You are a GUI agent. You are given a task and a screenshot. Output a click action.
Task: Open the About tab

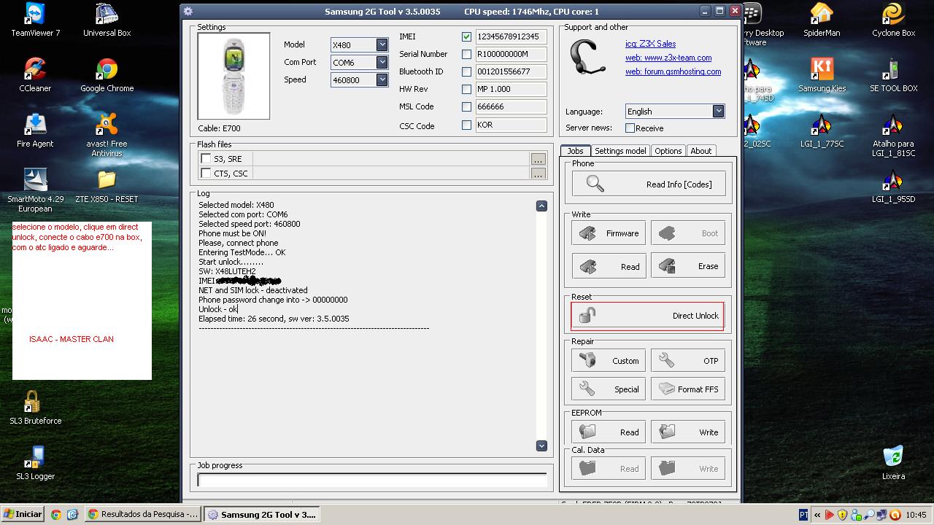pos(700,151)
